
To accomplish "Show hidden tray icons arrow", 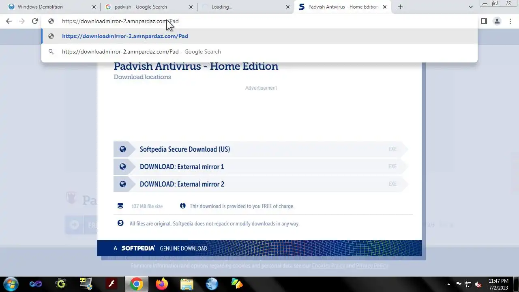I will point(448,284).
